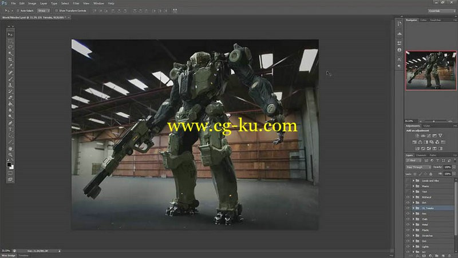This screenshot has width=458, height=258.
Task: Toggle Quick Mask mode icon
Action: pyautogui.click(x=10, y=173)
